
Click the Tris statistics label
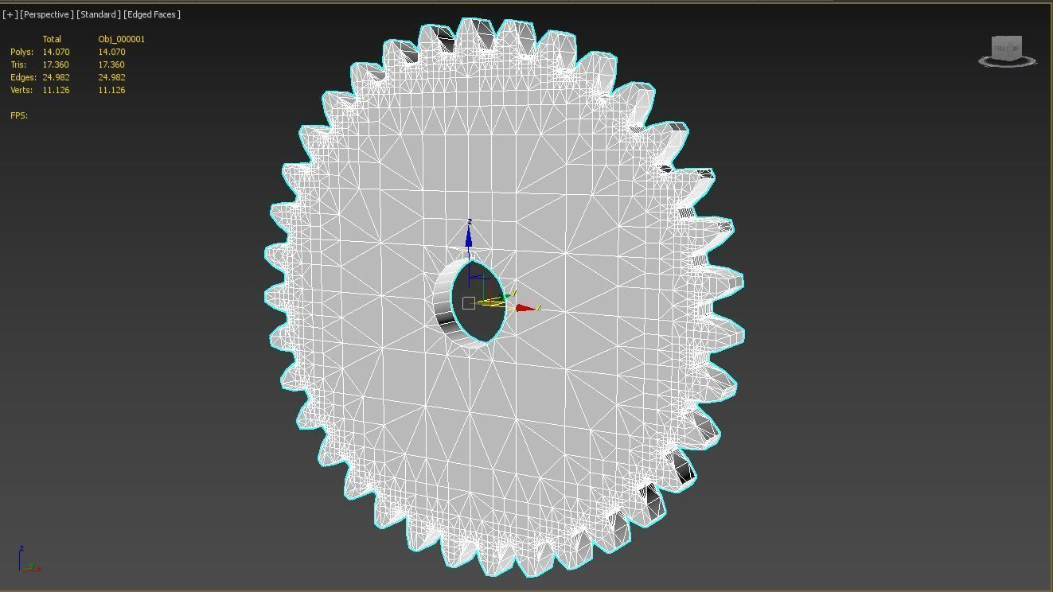tap(18, 64)
